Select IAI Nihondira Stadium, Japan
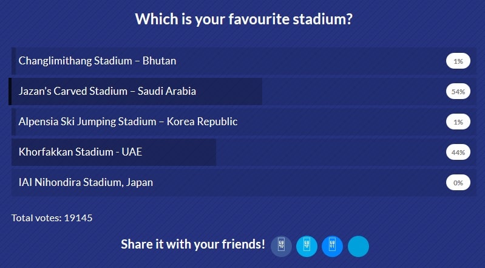The width and height of the screenshot is (485, 268). coord(86,182)
